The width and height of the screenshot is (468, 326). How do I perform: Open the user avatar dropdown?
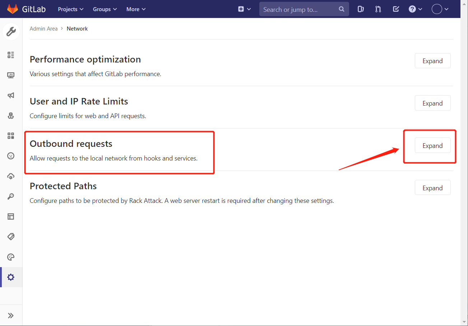tap(440, 9)
